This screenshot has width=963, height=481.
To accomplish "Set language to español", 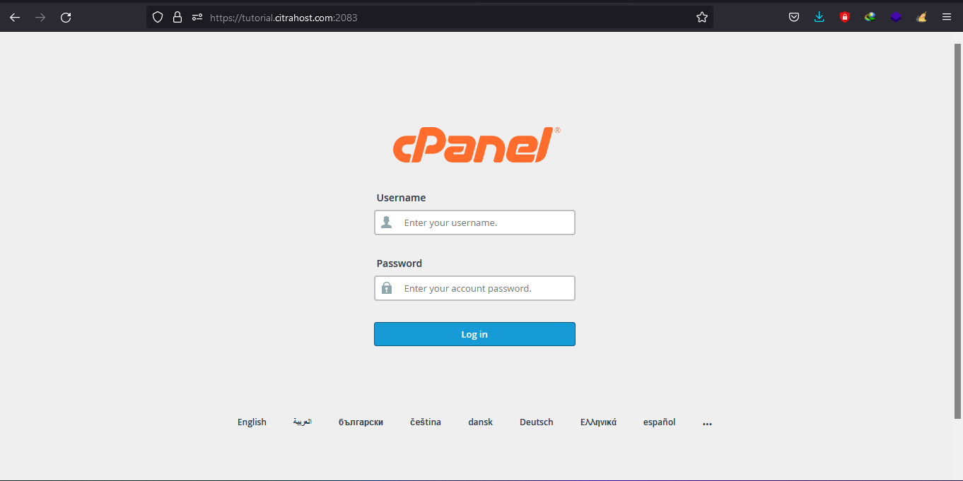I will (659, 422).
